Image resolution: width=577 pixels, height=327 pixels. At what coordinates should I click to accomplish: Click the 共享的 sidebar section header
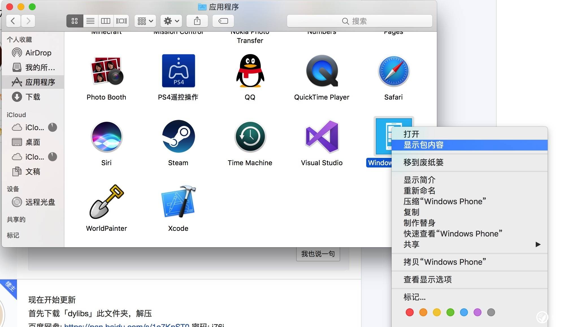point(16,220)
